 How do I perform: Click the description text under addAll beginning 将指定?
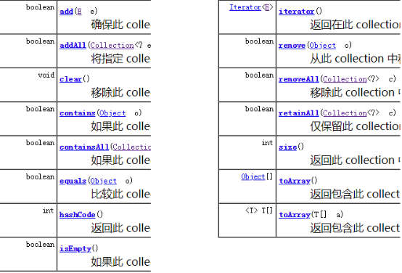(120, 59)
